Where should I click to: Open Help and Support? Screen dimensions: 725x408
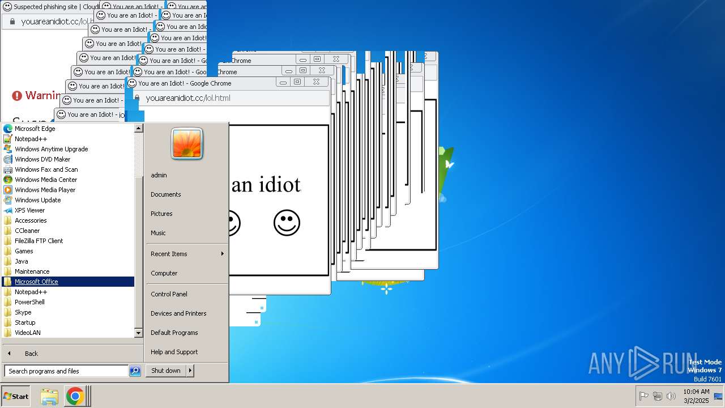pyautogui.click(x=186, y=352)
